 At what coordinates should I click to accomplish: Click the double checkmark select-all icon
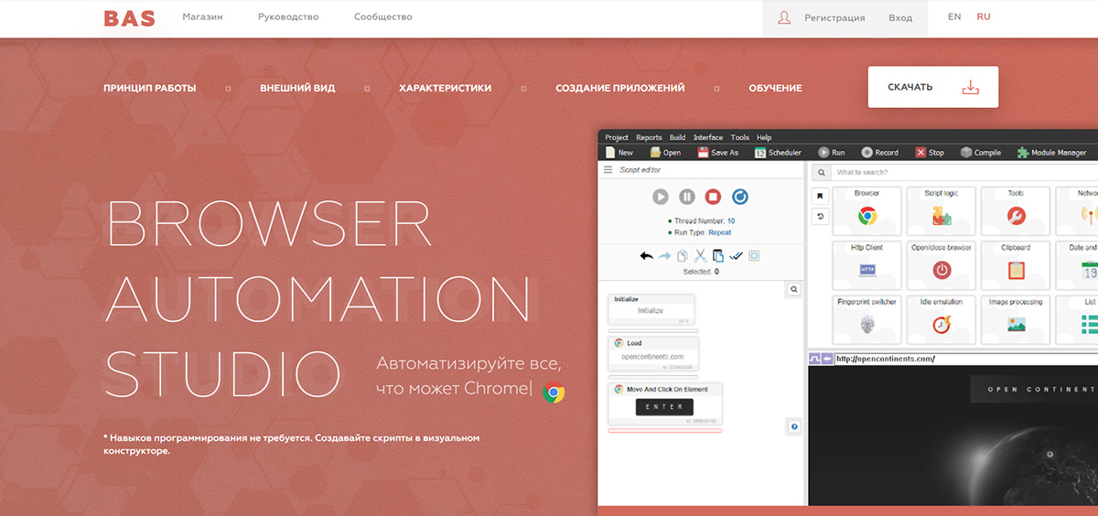(x=736, y=256)
